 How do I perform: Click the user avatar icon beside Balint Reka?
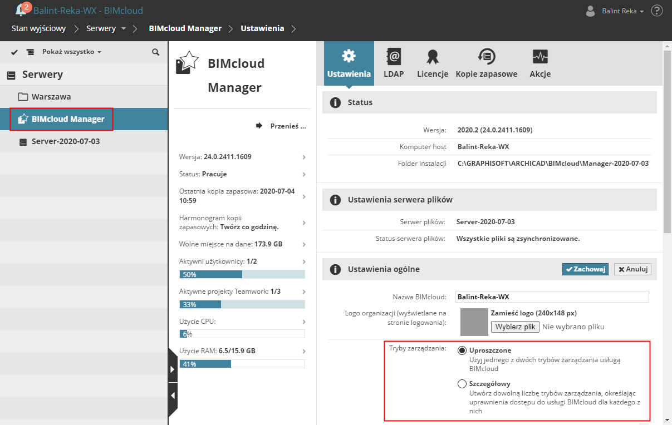pyautogui.click(x=591, y=11)
